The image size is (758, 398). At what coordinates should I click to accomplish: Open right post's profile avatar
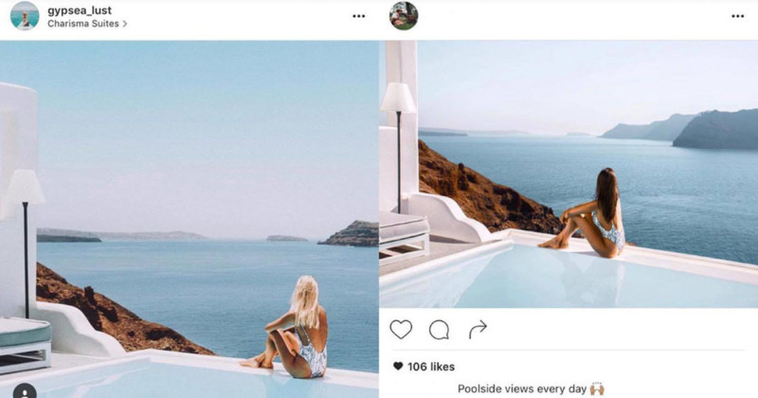pyautogui.click(x=404, y=15)
